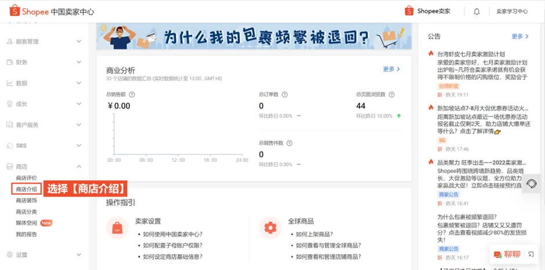Image resolution: width=545 pixels, height=270 pixels.
Task: Click 更多 in 商业分析 panel
Action: [x=391, y=69]
